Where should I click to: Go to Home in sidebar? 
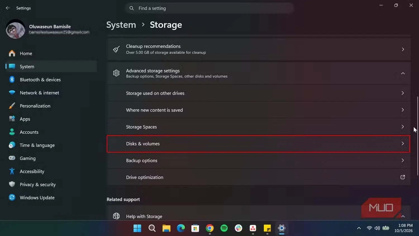[51, 53]
